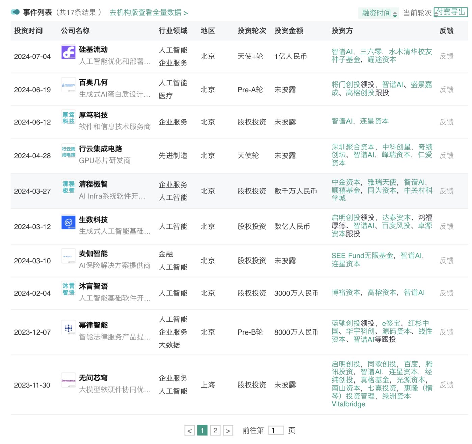This screenshot has height=444, width=472.
Task: Open the 当前轮次 sort option
Action: click(417, 13)
